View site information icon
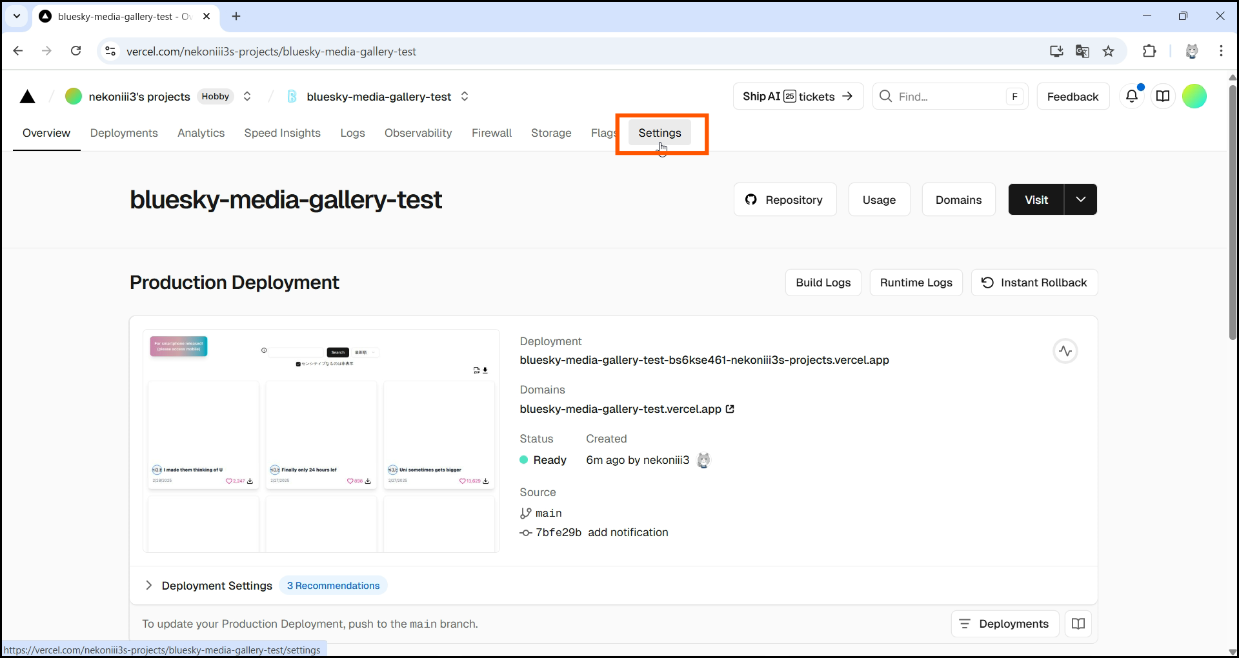 (x=110, y=51)
